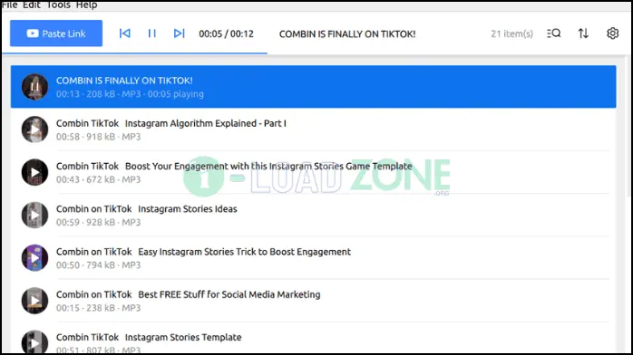Viewport: 633px width, 355px height.
Task: Select 'Best FREE Stuff for Social Media Marketing' title
Action: [x=229, y=294]
